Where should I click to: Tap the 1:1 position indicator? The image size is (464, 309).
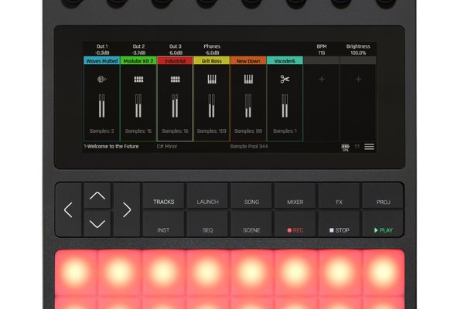[357, 146]
